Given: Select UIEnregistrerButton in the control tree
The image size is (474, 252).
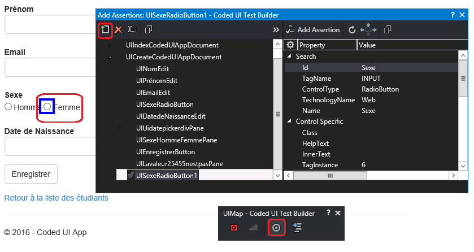Looking at the screenshot, I should 165,152.
